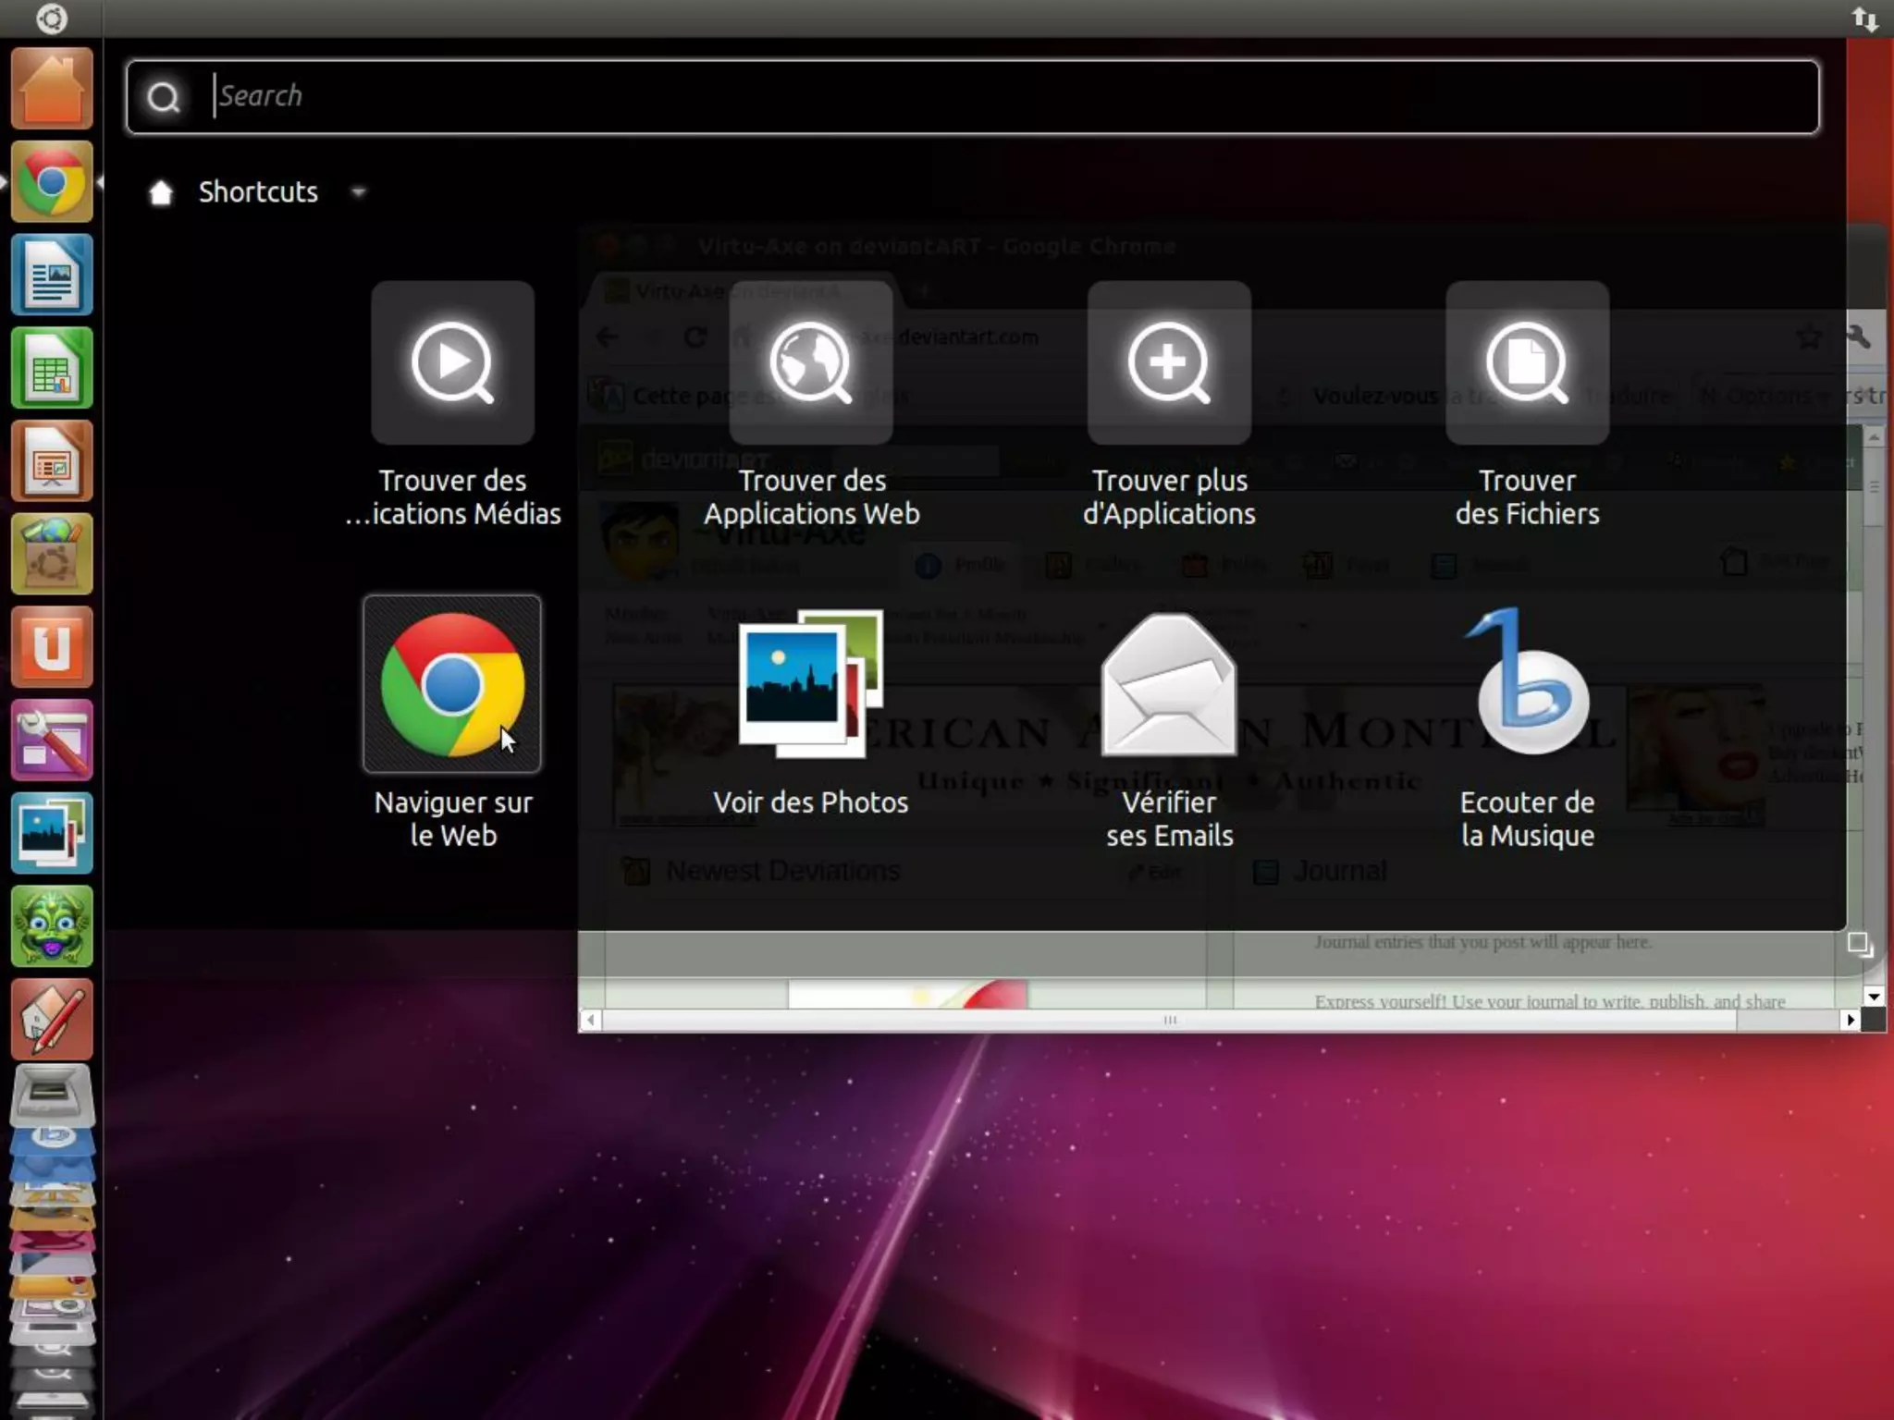The width and height of the screenshot is (1894, 1420).
Task: Click Trouver plus d'Applications icon
Action: tap(1169, 362)
